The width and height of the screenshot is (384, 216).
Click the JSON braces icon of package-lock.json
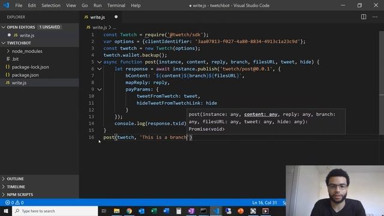tap(8, 67)
